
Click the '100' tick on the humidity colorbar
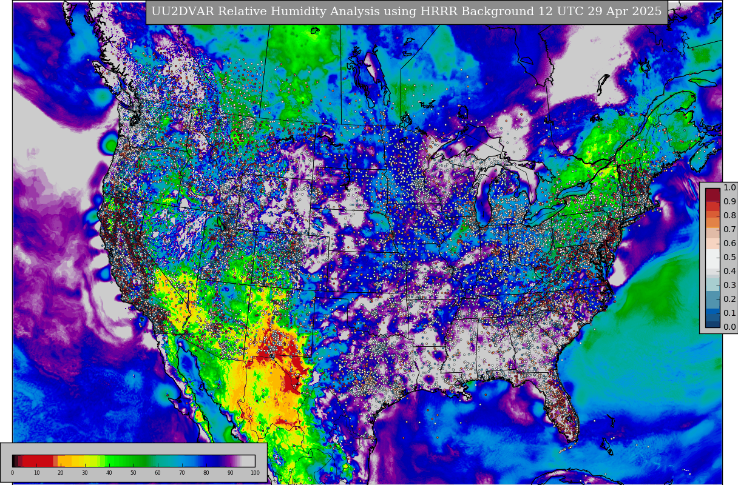pyautogui.click(x=255, y=473)
